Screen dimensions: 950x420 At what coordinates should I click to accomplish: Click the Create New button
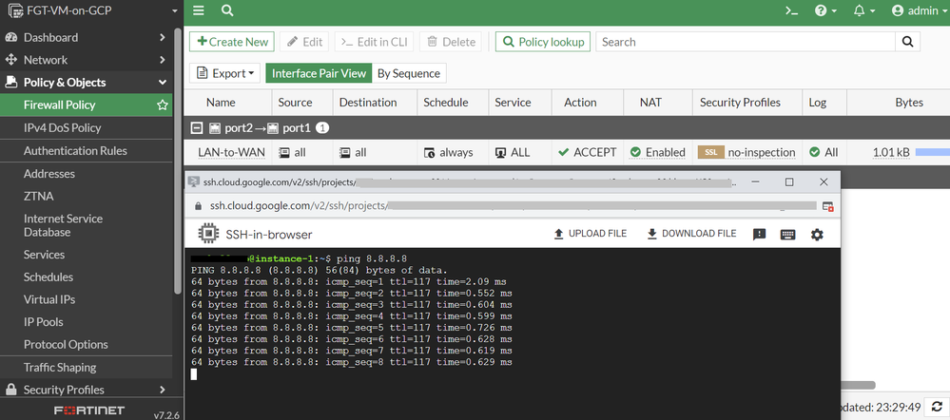coord(232,42)
